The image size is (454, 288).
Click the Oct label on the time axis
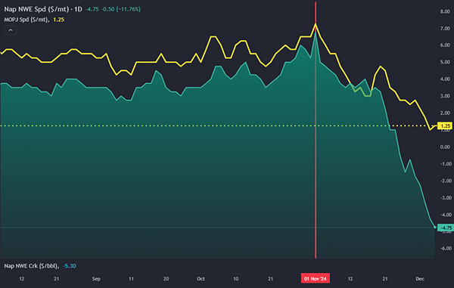tap(201, 279)
